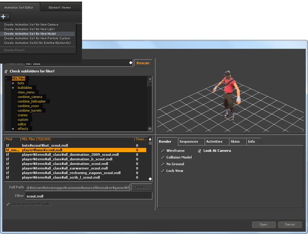The image size is (308, 234).
Task: Sort by the Times column header
Action: coord(141,139)
